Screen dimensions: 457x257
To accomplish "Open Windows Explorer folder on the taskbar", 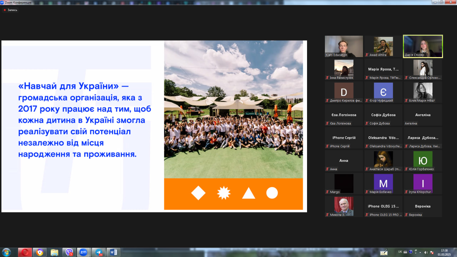I will click(x=54, y=252).
